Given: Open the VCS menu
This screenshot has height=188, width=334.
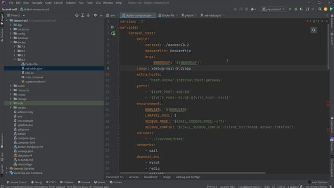Looking at the screenshot, I should pos(98,3).
